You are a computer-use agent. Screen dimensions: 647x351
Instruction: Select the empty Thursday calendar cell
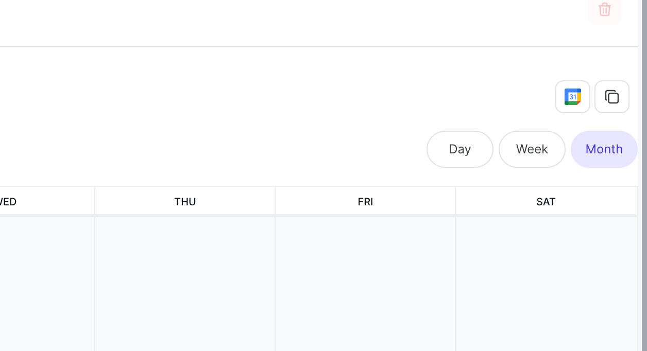(x=185, y=284)
